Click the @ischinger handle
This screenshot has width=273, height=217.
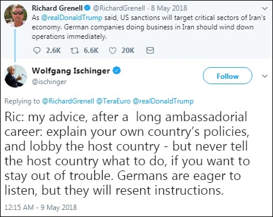(x=49, y=82)
